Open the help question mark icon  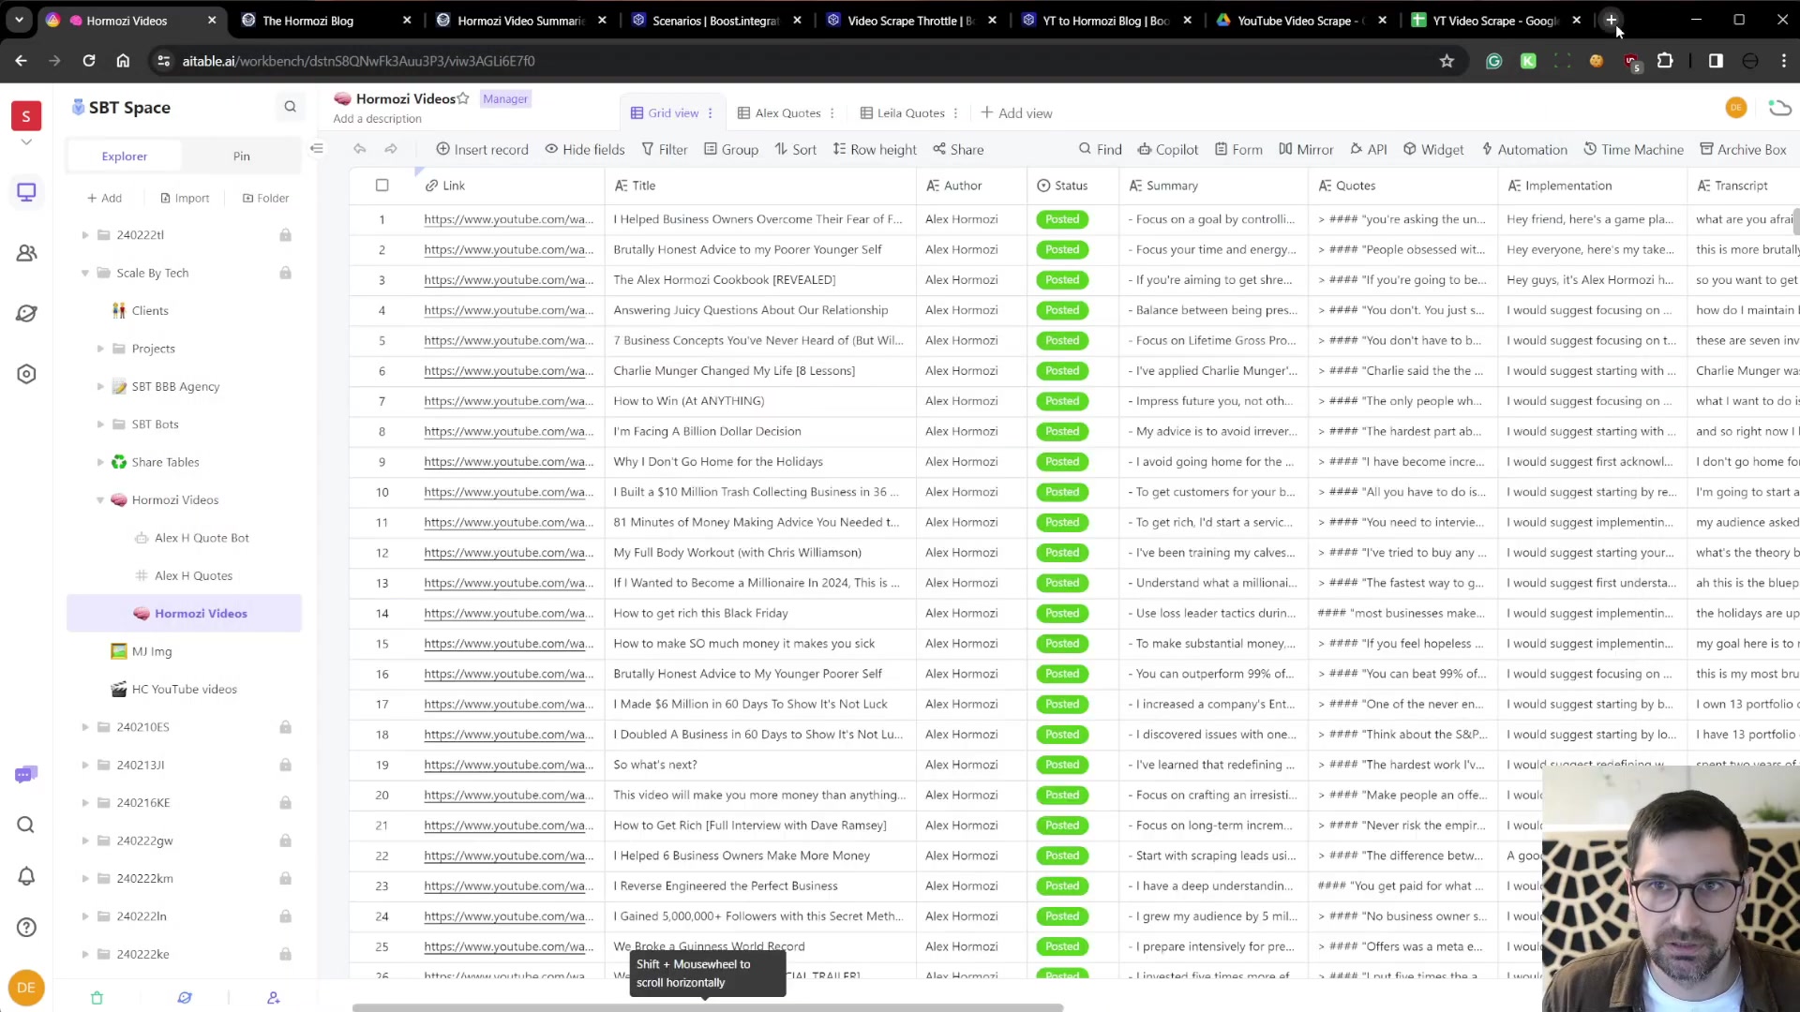pyautogui.click(x=26, y=928)
